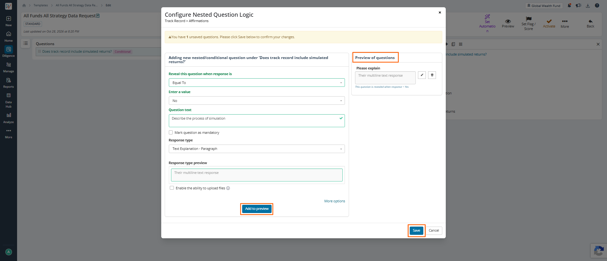Open Set Flag / Score
This screenshot has height=261, width=607.
528,24
